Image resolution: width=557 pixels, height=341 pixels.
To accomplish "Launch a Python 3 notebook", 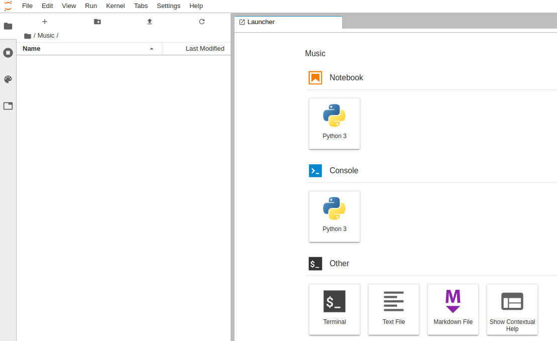I will tap(335, 124).
